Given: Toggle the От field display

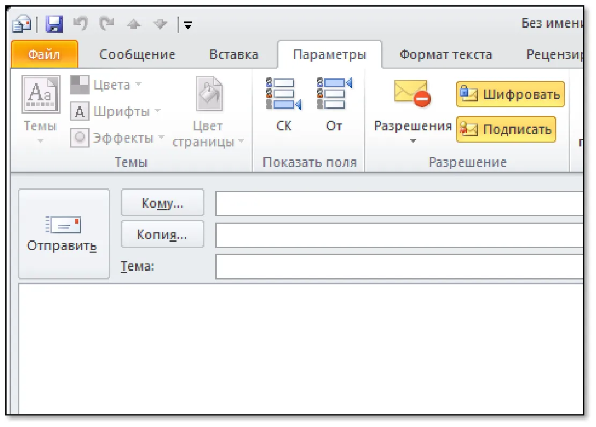Looking at the screenshot, I should point(334,105).
